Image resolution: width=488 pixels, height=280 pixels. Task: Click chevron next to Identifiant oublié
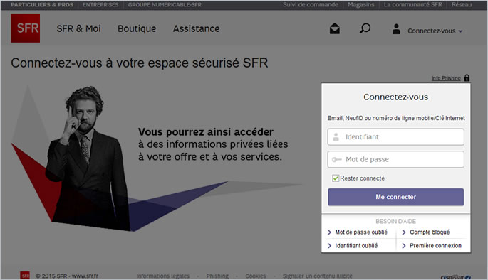tap(329, 246)
